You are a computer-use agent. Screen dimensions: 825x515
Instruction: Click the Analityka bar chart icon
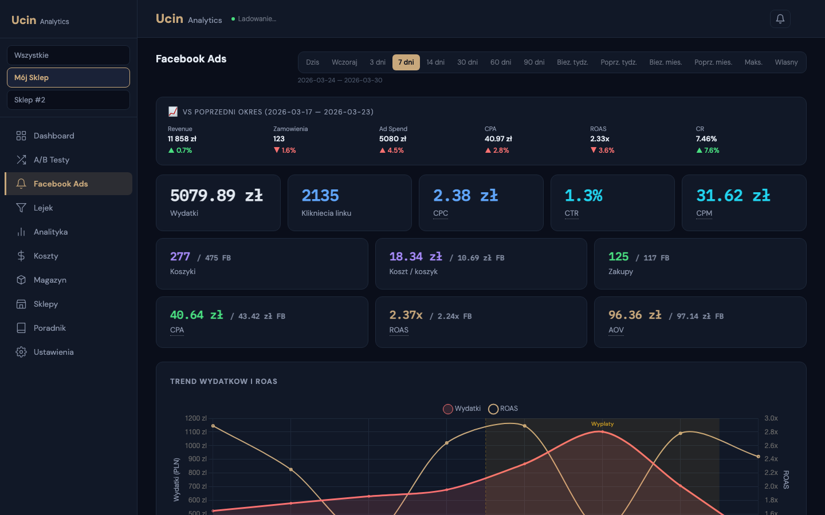tap(21, 232)
